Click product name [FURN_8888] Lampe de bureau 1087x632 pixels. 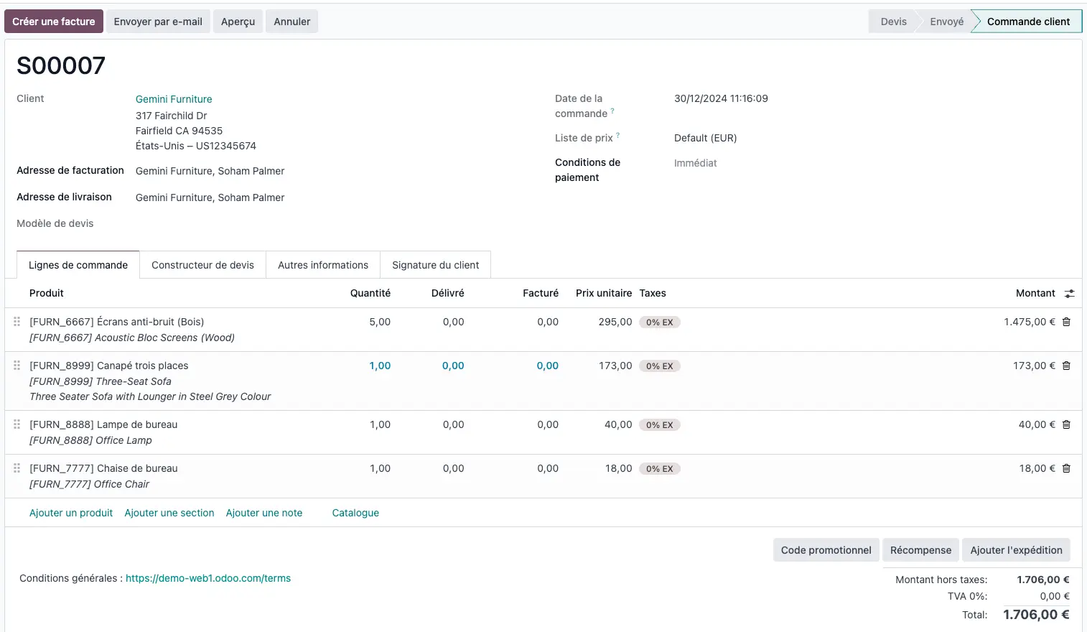pyautogui.click(x=103, y=424)
